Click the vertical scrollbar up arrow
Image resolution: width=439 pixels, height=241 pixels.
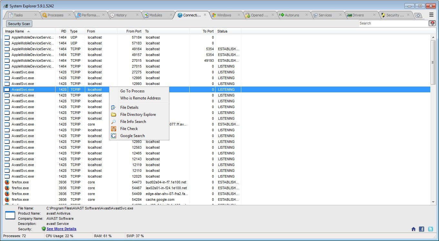(433, 38)
